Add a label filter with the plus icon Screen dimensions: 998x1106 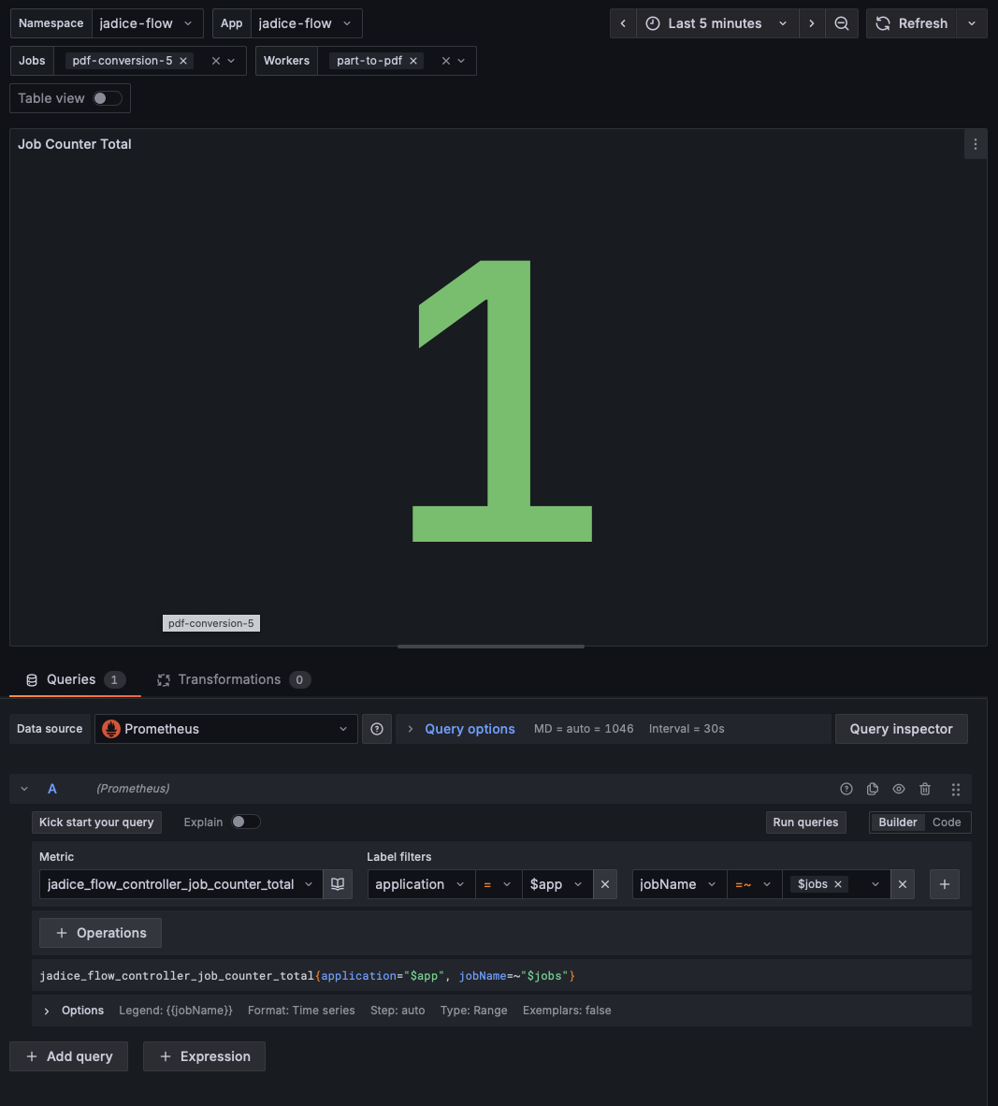pyautogui.click(x=944, y=884)
